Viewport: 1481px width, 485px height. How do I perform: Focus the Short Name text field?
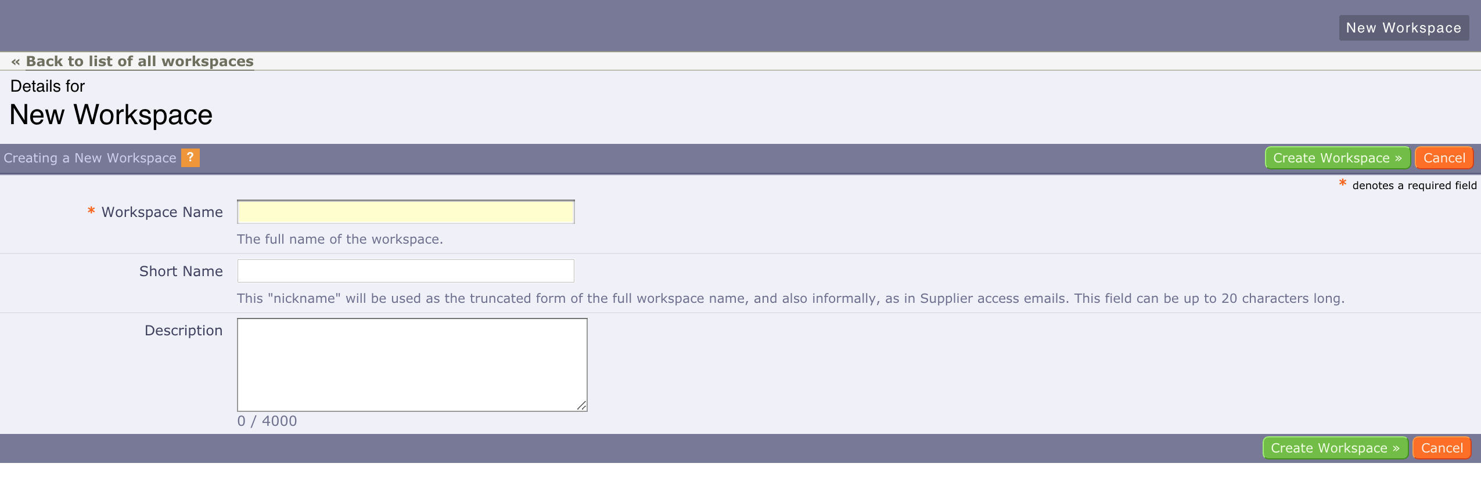(x=406, y=271)
